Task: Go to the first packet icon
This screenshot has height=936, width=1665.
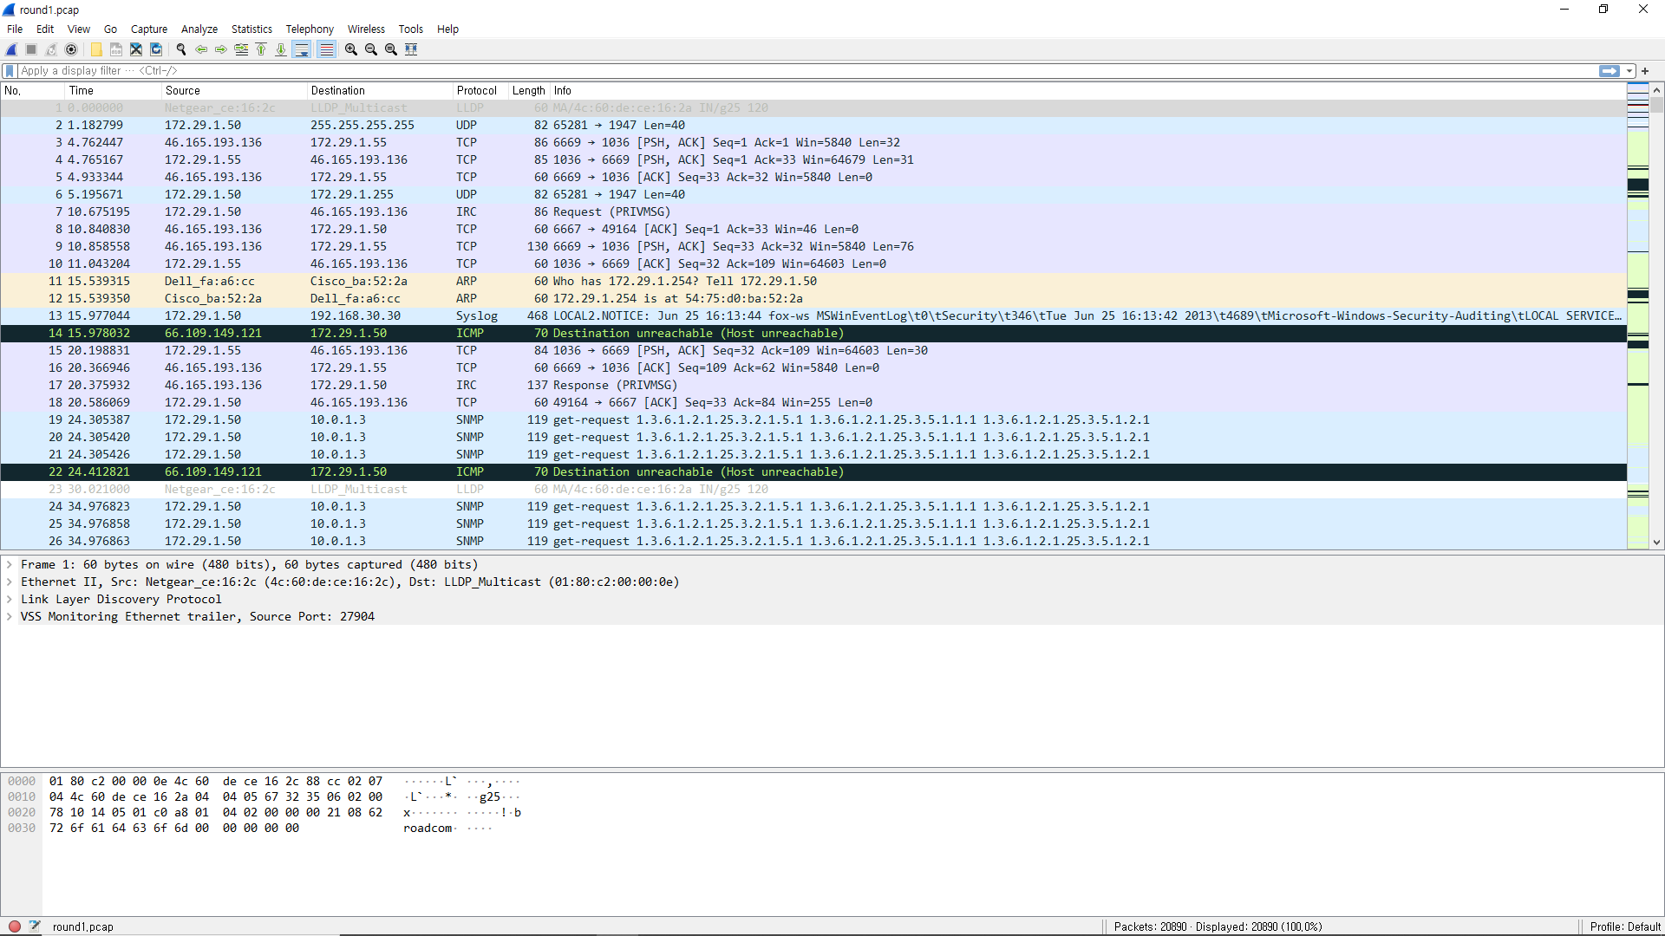Action: [261, 49]
